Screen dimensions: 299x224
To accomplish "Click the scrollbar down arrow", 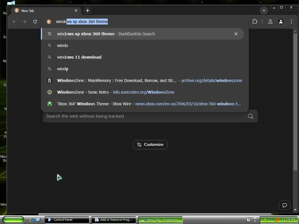I will 295,209.
